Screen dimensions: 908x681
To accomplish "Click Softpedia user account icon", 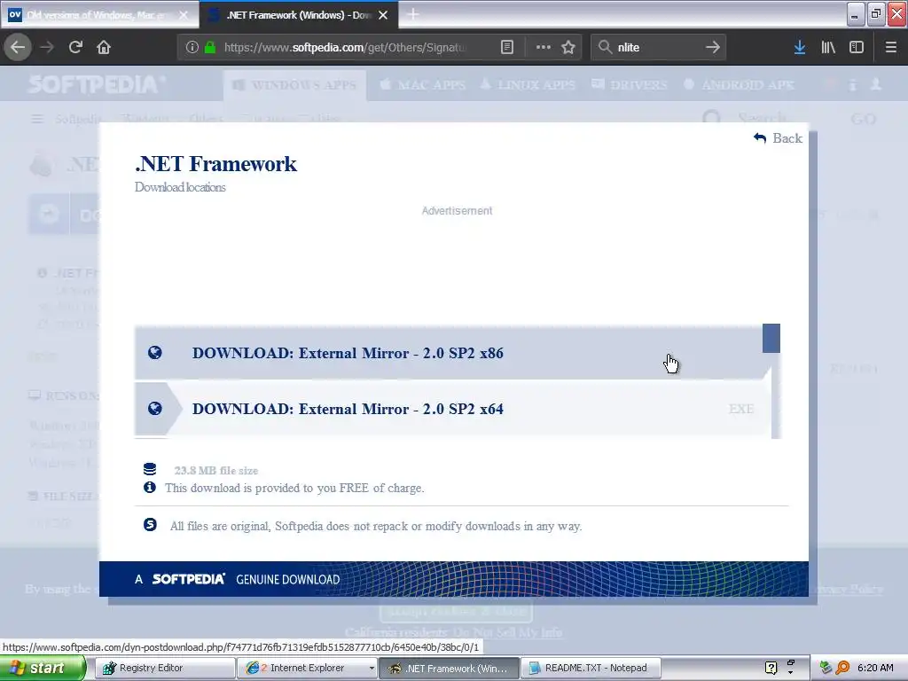I will click(875, 84).
